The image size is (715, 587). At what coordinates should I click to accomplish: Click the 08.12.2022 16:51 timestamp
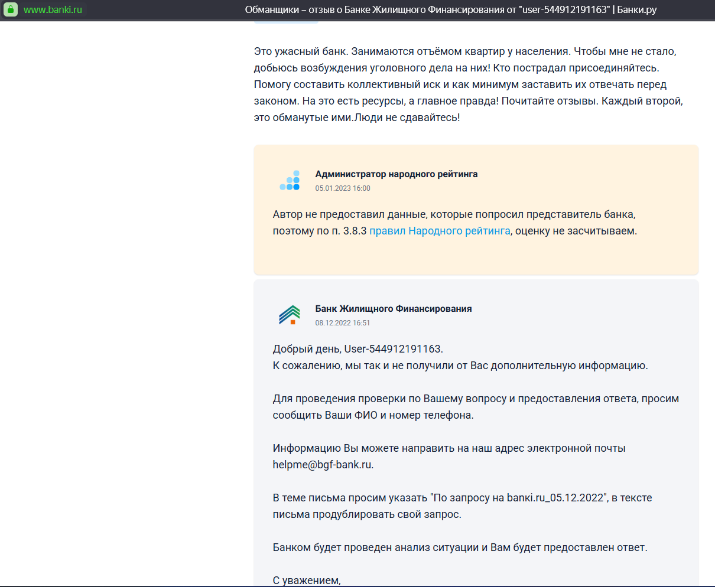[x=343, y=323]
